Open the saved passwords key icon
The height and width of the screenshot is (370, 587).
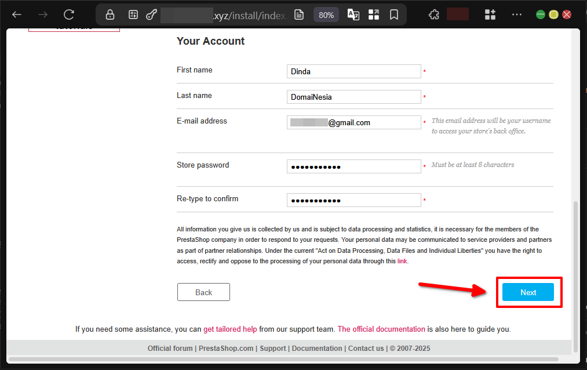coord(152,14)
